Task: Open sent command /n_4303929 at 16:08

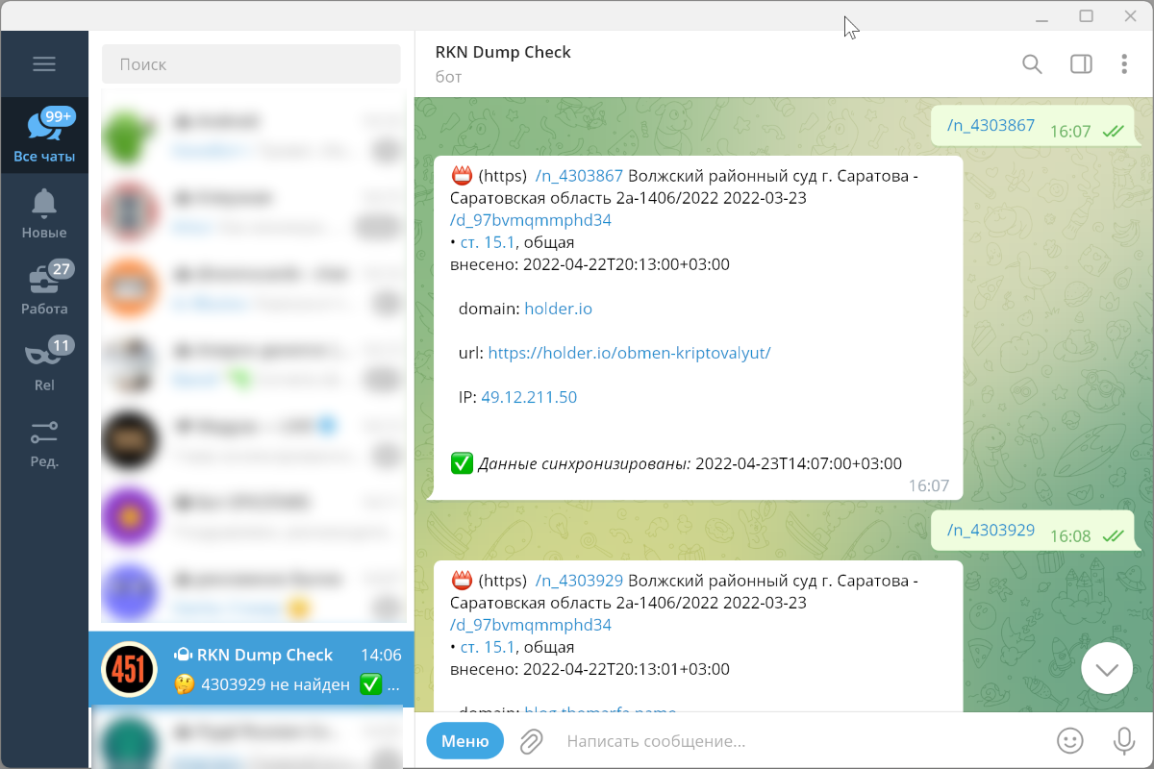Action: click(991, 530)
